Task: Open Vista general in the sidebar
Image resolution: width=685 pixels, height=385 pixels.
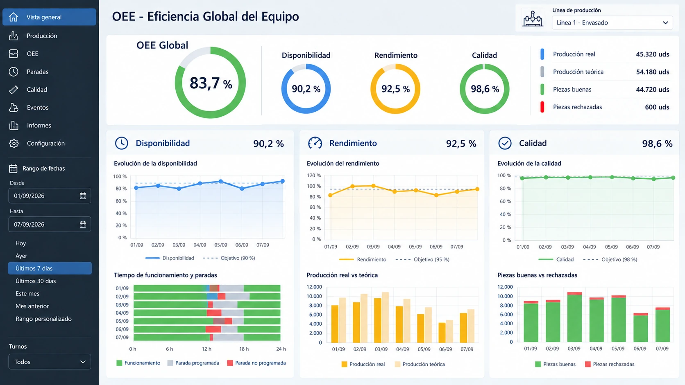Action: [x=50, y=17]
